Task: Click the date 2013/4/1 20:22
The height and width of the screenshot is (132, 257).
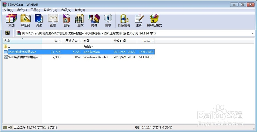Action: tap(124, 52)
